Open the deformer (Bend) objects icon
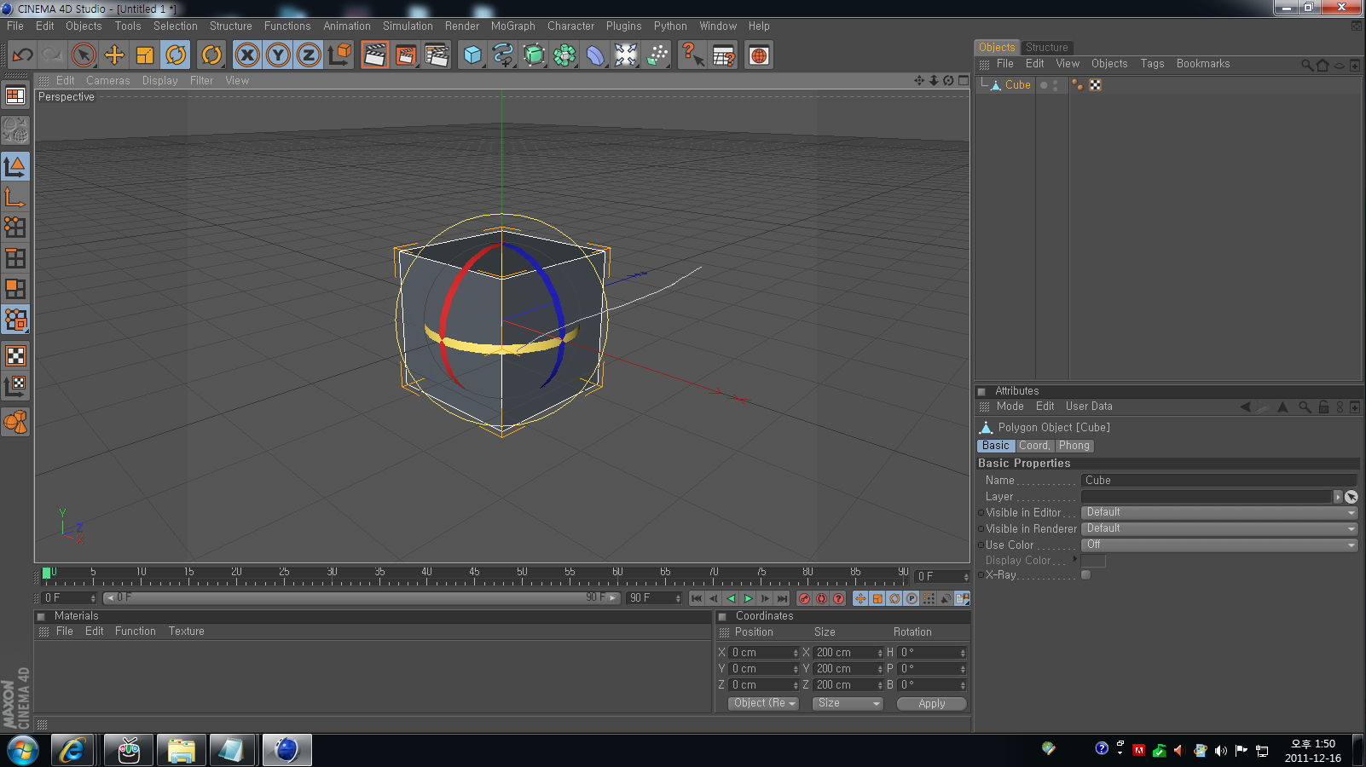This screenshot has width=1366, height=767. point(595,55)
